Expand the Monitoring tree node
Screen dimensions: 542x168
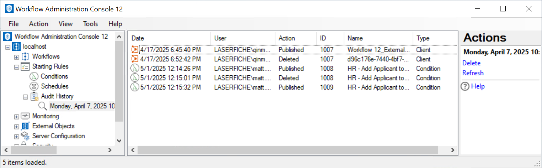coord(17,117)
